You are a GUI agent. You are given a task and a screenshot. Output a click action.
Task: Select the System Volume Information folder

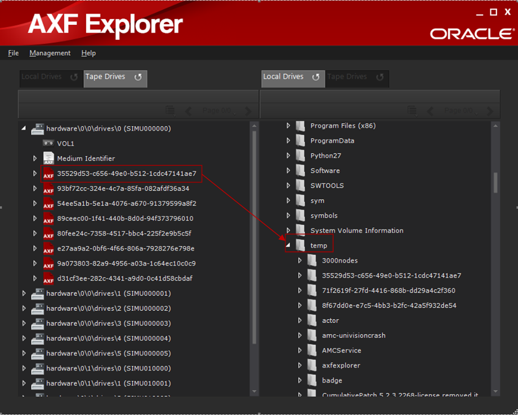click(x=357, y=231)
